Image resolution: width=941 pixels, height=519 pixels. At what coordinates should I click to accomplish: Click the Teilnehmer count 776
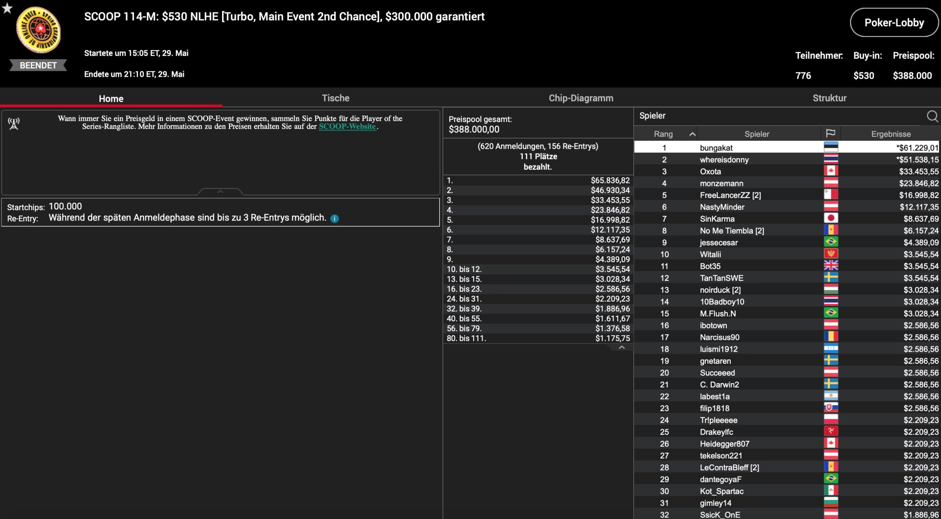(x=803, y=76)
